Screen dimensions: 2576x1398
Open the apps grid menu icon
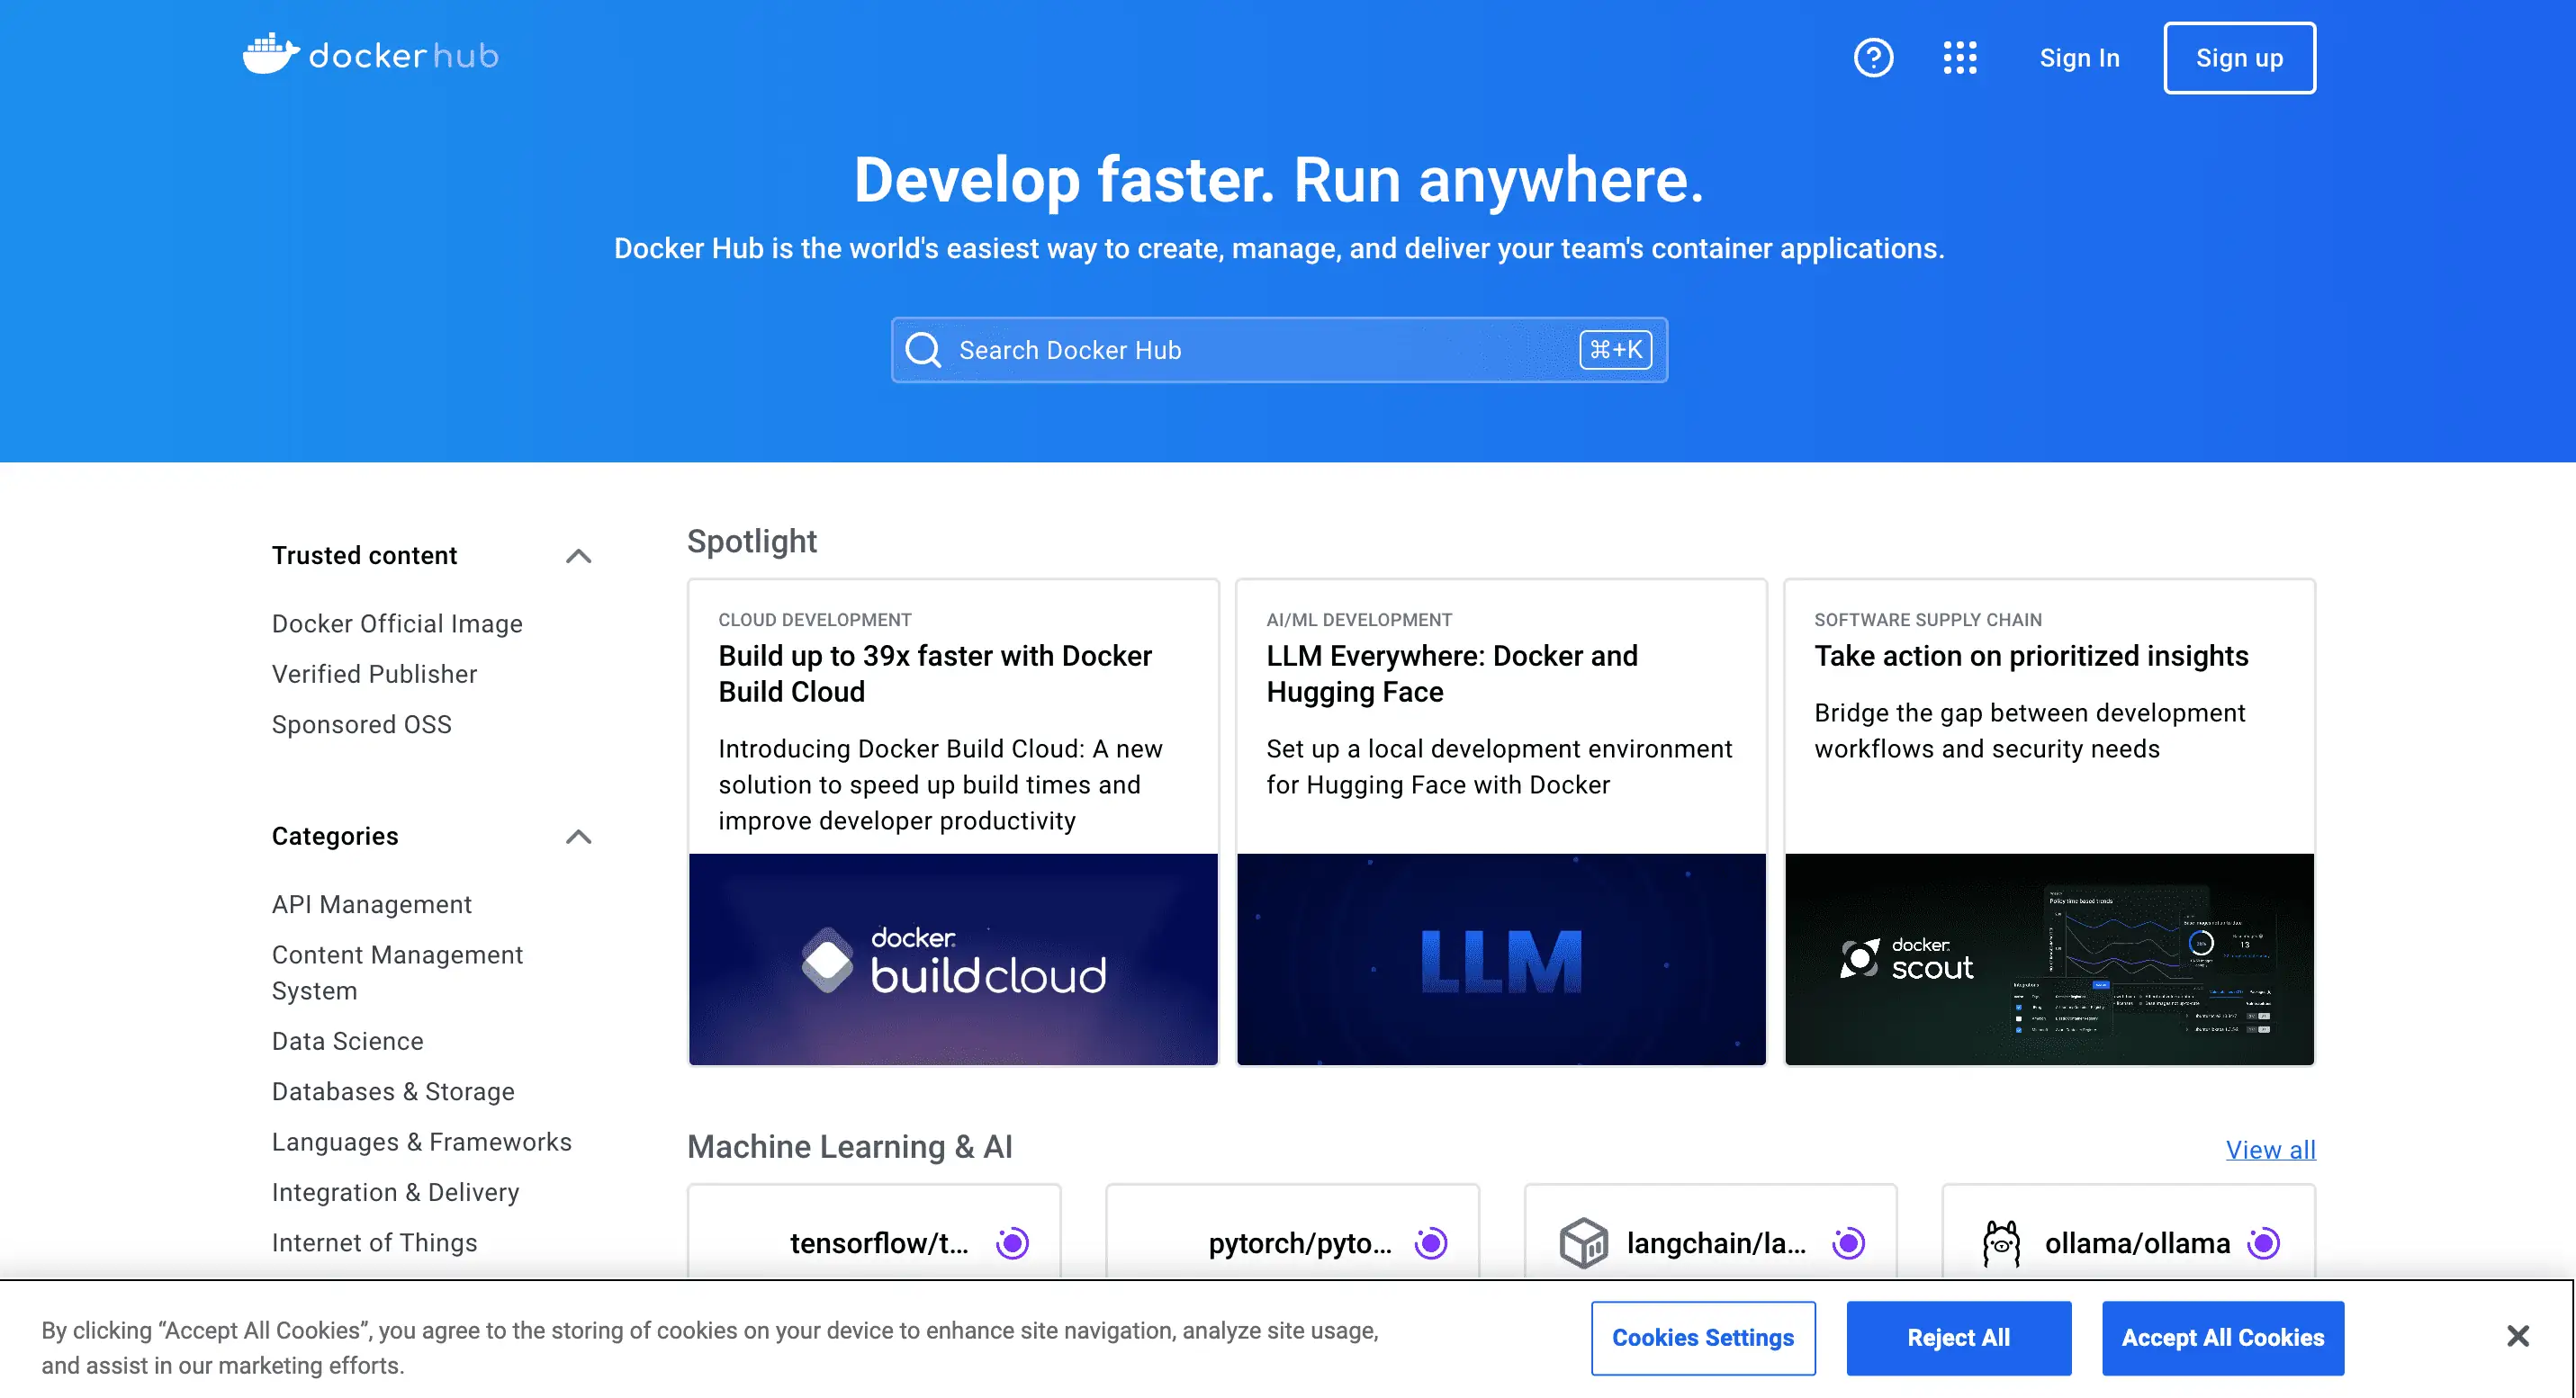[1960, 57]
